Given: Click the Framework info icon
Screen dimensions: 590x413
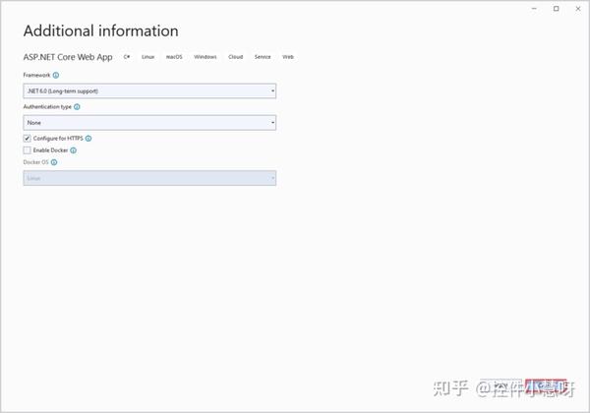Looking at the screenshot, I should (x=56, y=76).
